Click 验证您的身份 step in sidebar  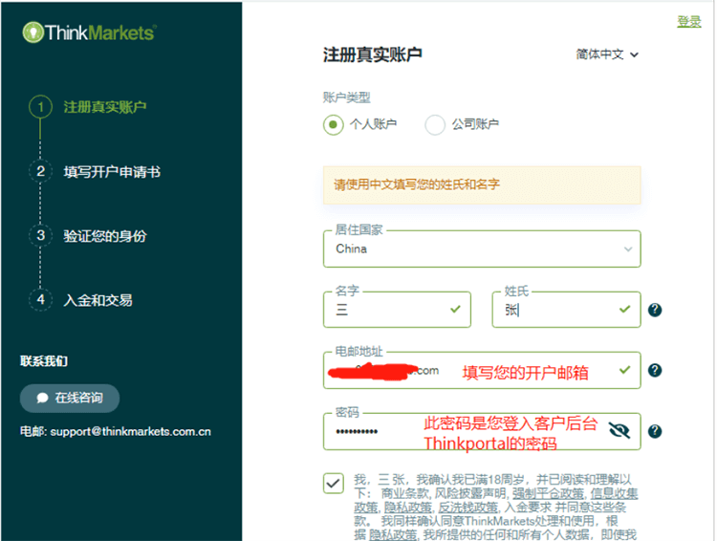click(105, 236)
